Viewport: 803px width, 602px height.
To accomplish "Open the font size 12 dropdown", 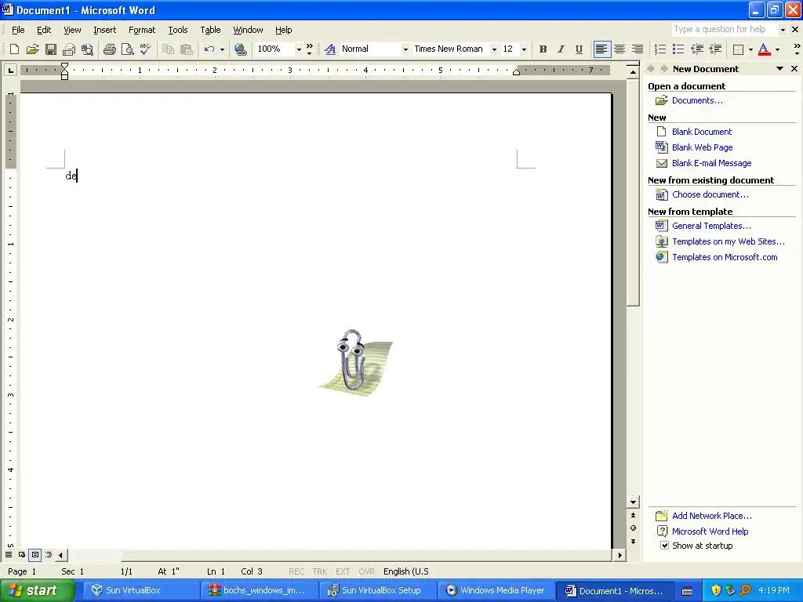I will tap(524, 49).
